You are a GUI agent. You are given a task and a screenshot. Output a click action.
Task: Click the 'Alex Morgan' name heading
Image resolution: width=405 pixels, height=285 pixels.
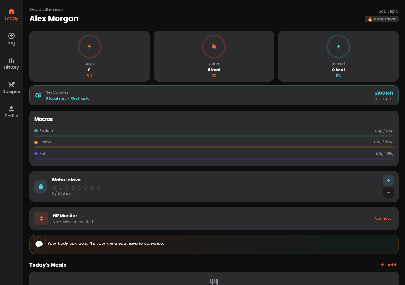54,19
